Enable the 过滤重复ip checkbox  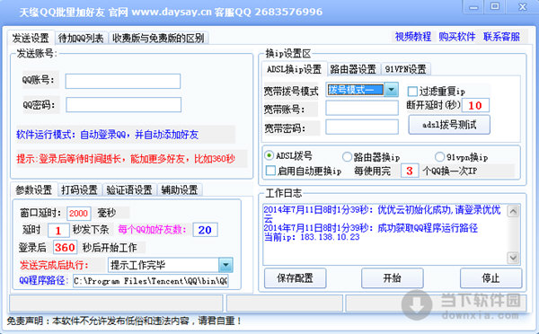[x=412, y=92]
